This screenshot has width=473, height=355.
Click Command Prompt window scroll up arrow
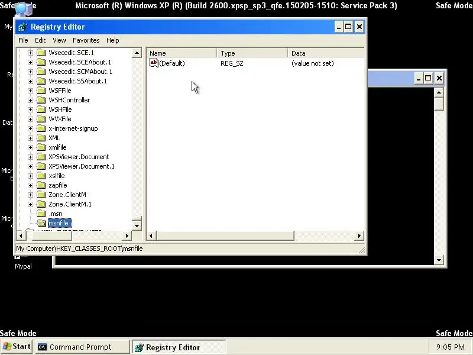(x=439, y=92)
